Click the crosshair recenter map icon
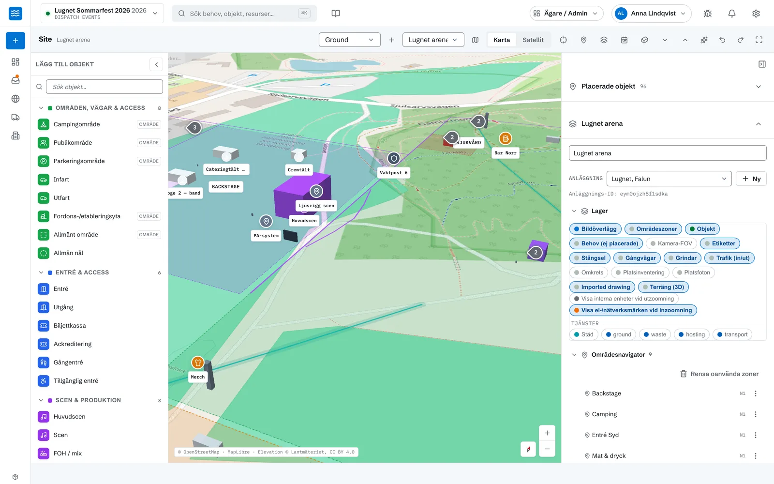The width and height of the screenshot is (774, 484). (564, 40)
